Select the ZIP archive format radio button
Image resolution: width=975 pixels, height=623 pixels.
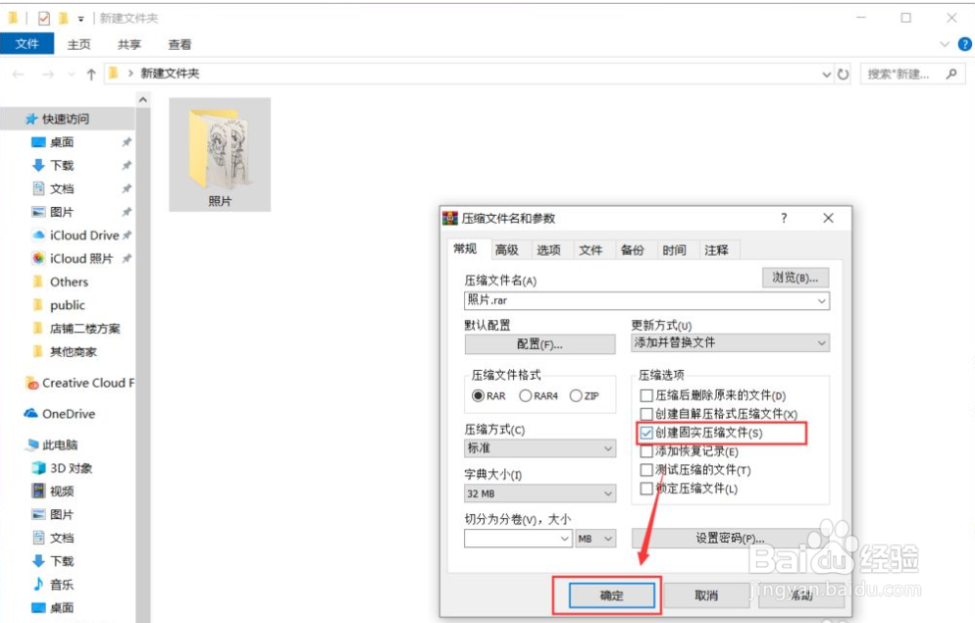tap(575, 395)
